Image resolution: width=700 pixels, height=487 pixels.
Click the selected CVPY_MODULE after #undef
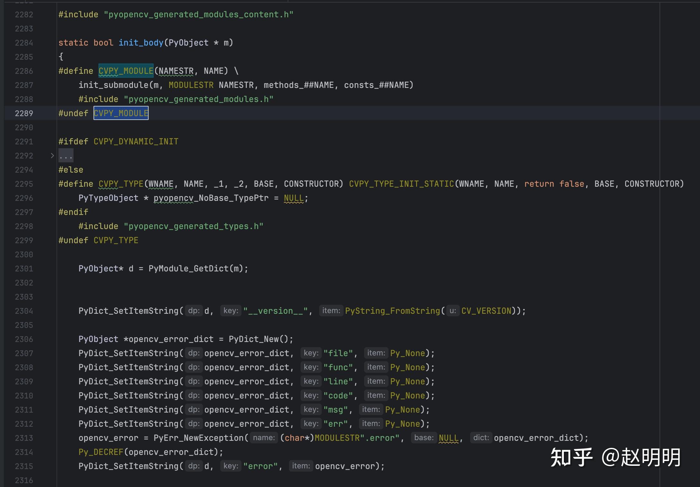(121, 113)
